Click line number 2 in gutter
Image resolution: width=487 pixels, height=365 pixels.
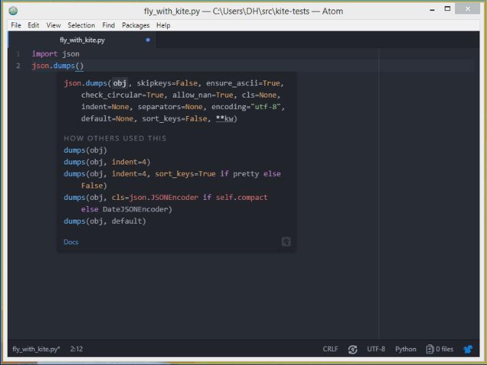(x=18, y=66)
